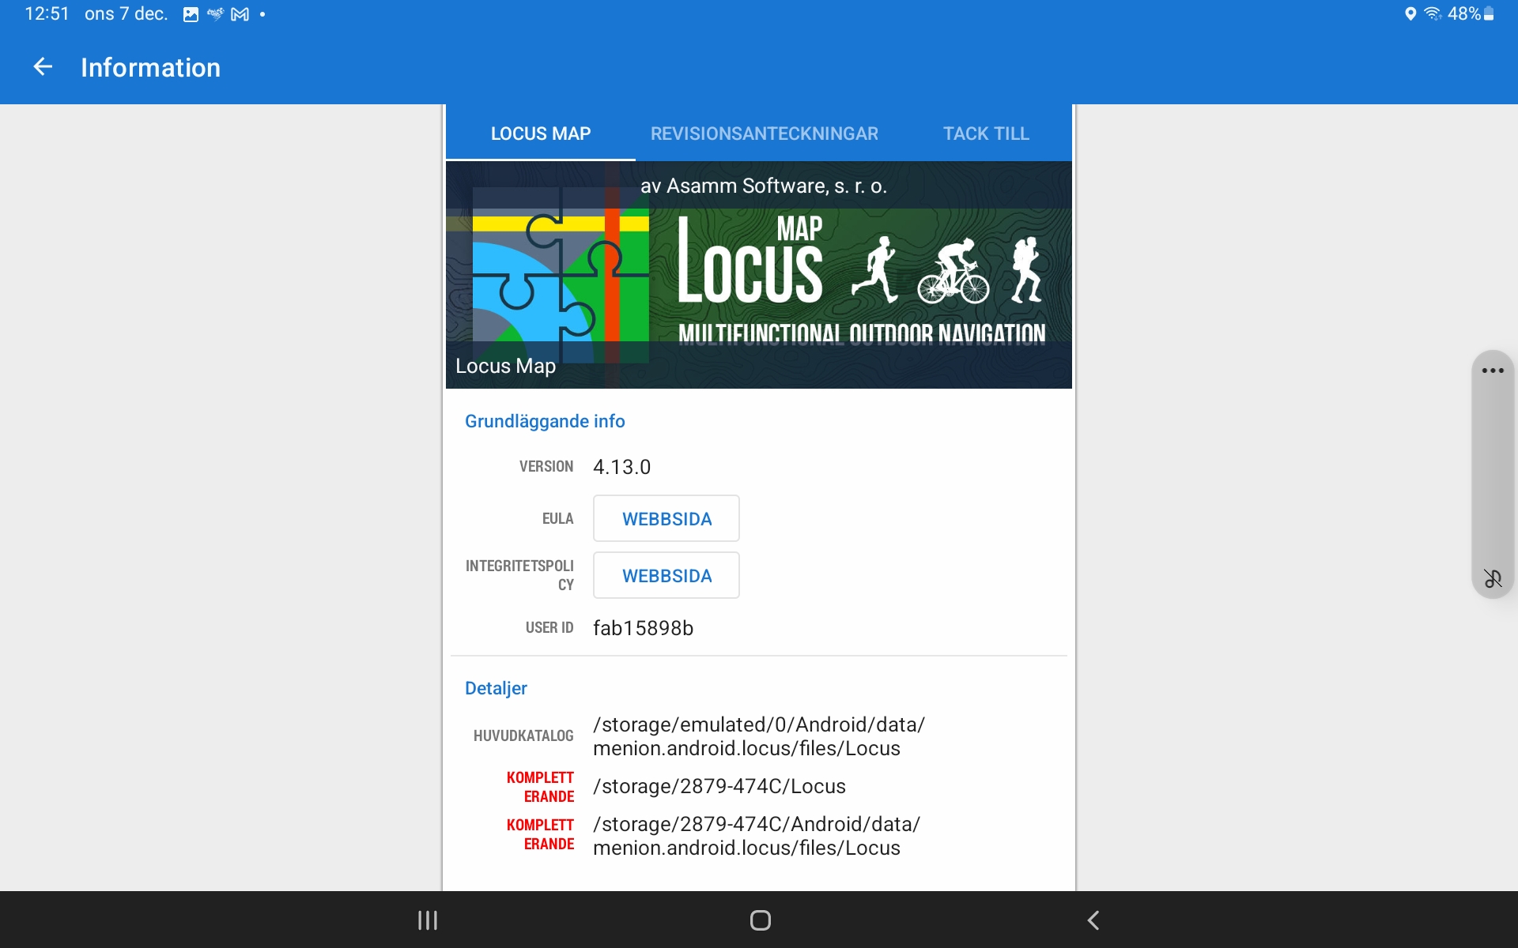Tap the Locus Map banner image

click(x=759, y=275)
